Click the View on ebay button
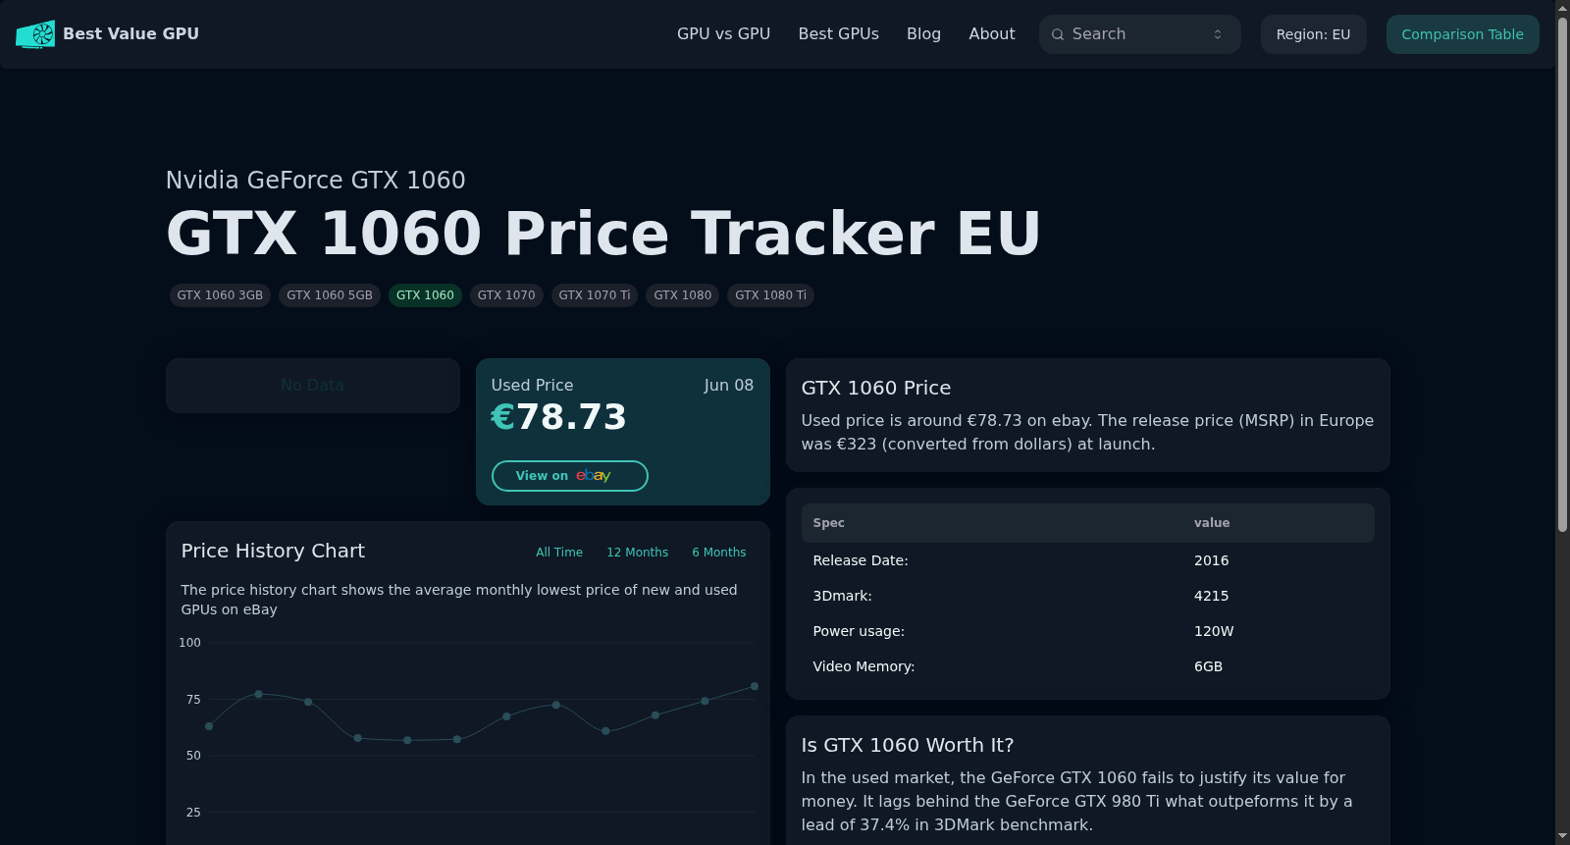Viewport: 1570px width, 845px height. 569,476
